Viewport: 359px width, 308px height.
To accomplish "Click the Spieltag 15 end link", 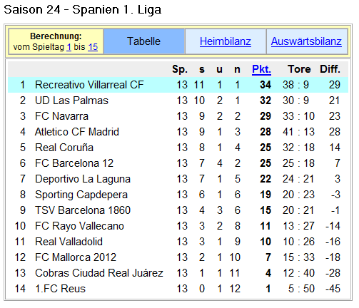I will pos(93,47).
